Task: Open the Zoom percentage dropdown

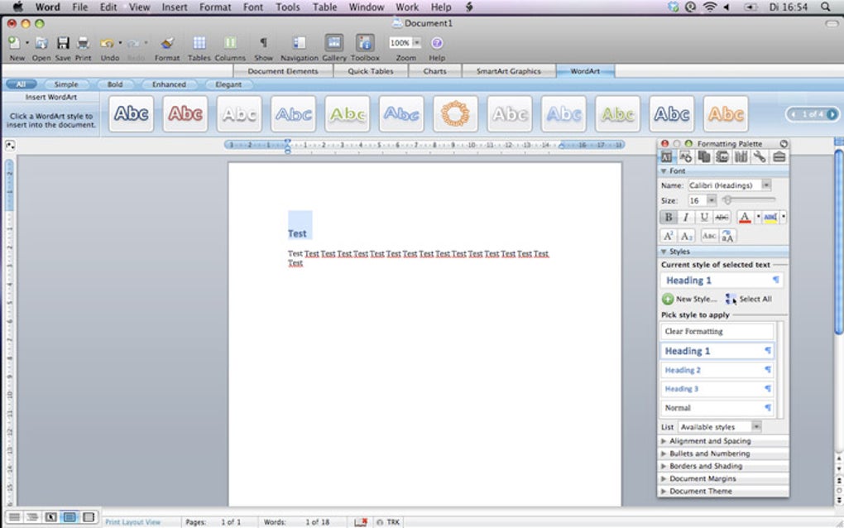Action: click(x=416, y=42)
